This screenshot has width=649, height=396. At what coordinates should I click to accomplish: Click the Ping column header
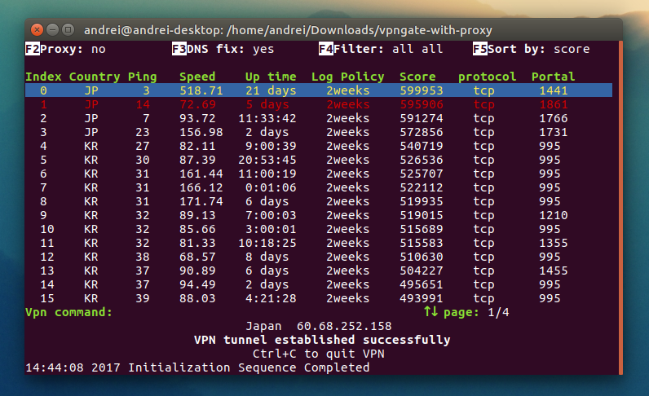(x=143, y=77)
